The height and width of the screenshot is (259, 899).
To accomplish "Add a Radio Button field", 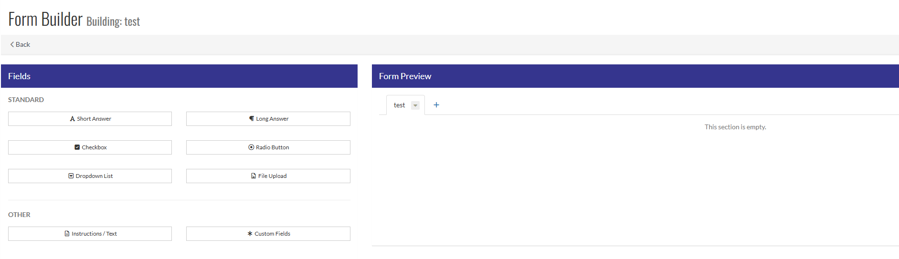I will [x=268, y=147].
